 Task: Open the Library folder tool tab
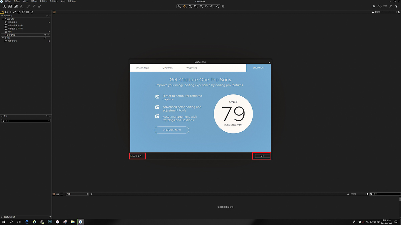pyautogui.click(x=2, y=12)
